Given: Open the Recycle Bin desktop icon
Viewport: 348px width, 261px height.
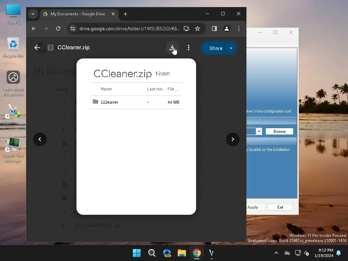Looking at the screenshot, I should (x=13, y=48).
